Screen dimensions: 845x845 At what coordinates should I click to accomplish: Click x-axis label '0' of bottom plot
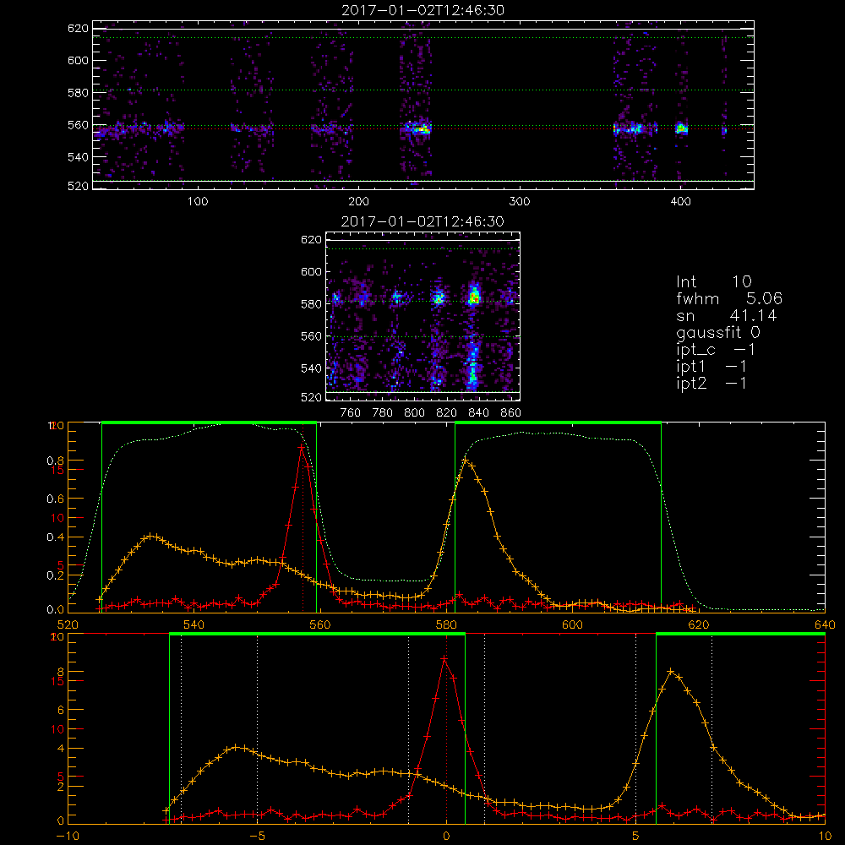tap(446, 837)
